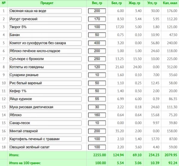Edit the weight value for Минтай отварной

point(97,131)
